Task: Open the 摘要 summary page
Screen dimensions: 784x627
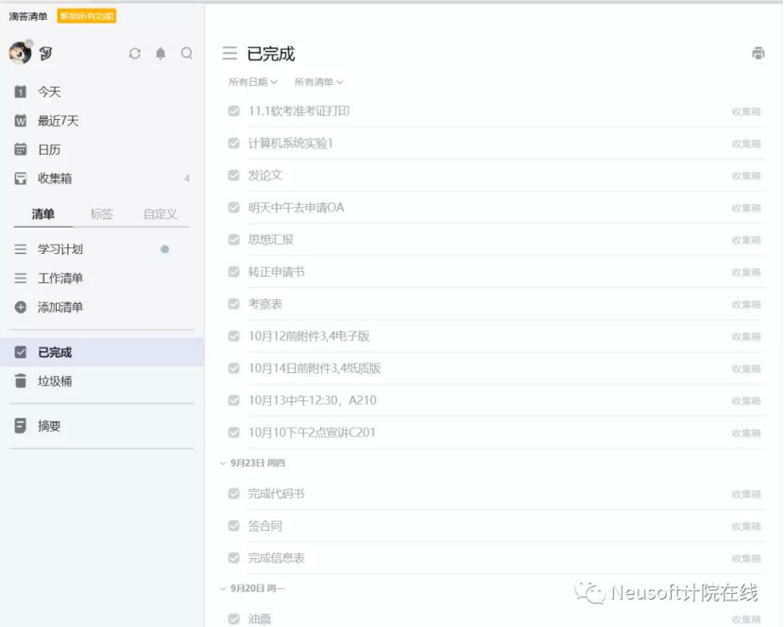Action: [49, 426]
